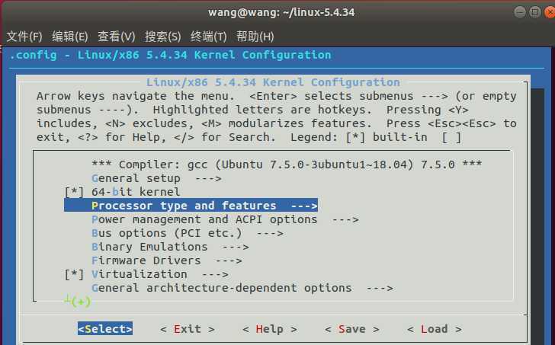Screen dimensions: 555x345
Task: Toggle the 64-bit kernel checkbox
Action: pos(74,192)
